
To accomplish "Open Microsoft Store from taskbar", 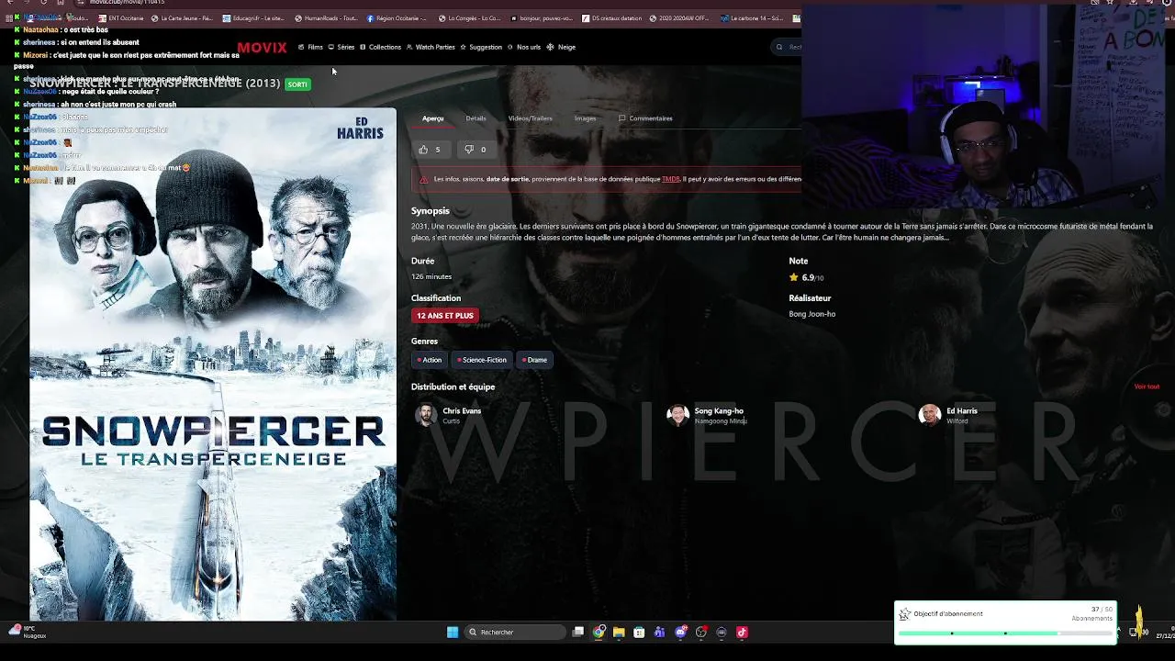I will pos(639,633).
